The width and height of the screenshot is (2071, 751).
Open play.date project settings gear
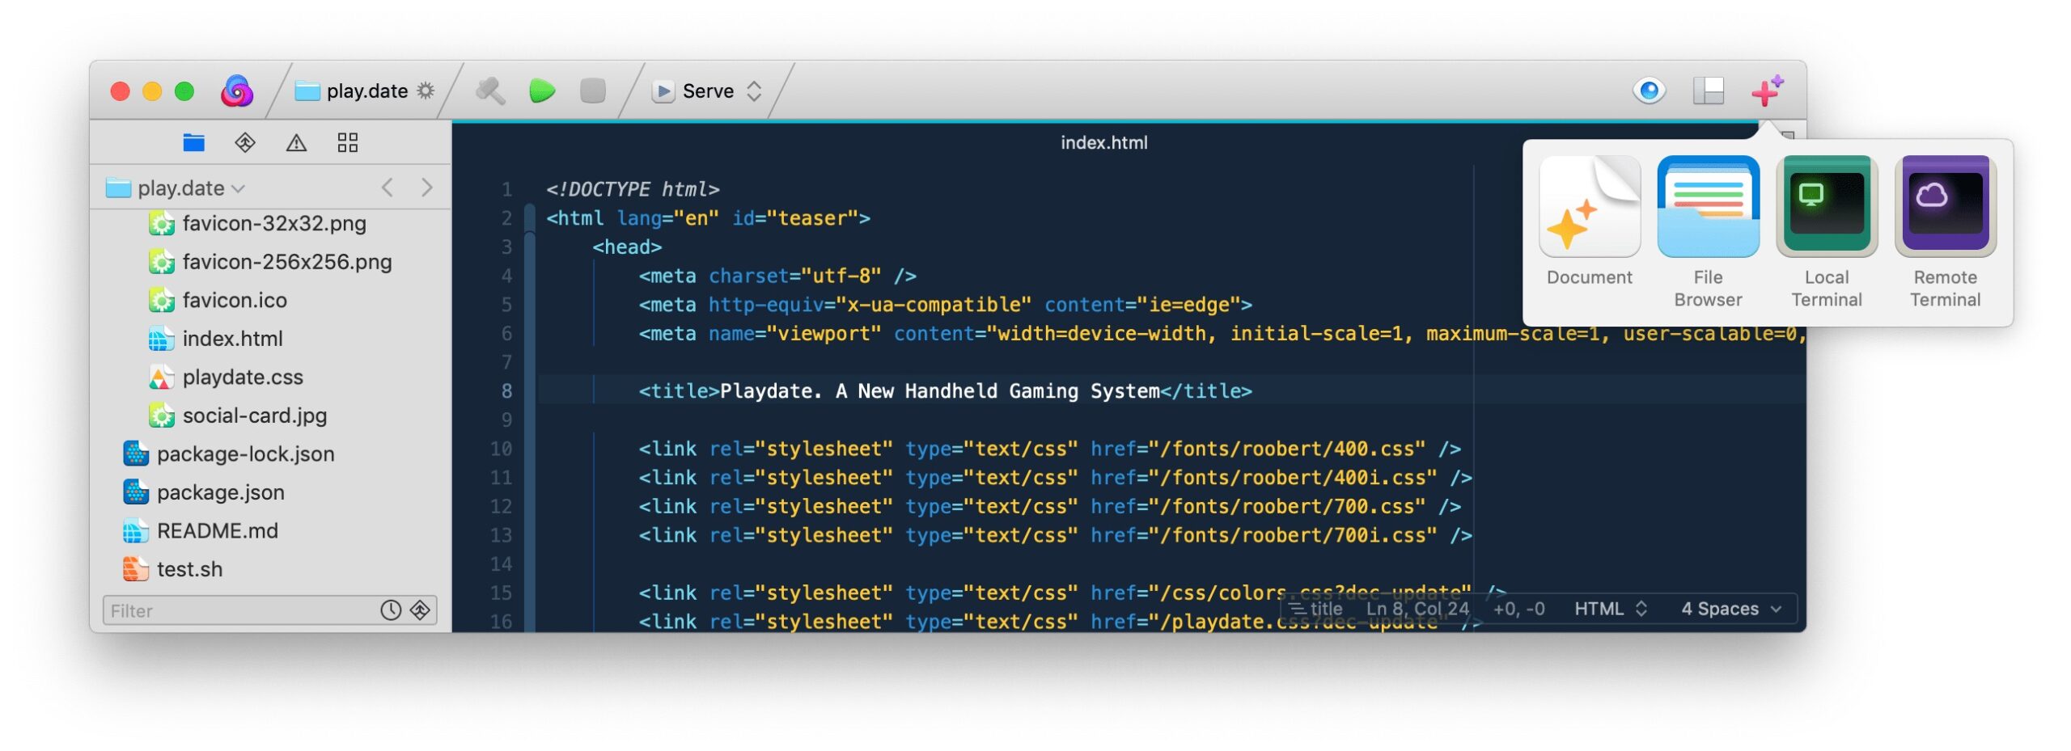click(426, 91)
